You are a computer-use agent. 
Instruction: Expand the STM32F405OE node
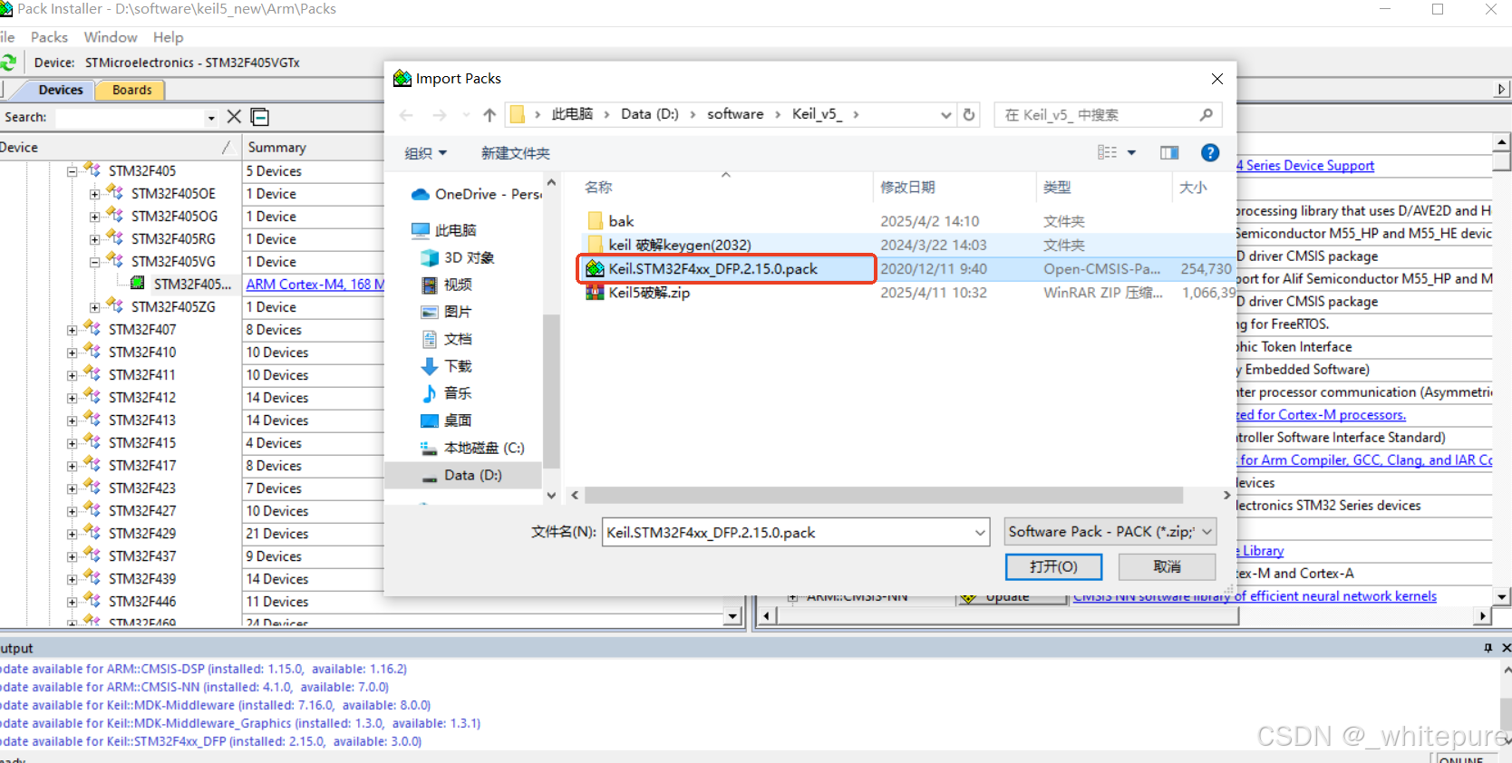click(94, 194)
